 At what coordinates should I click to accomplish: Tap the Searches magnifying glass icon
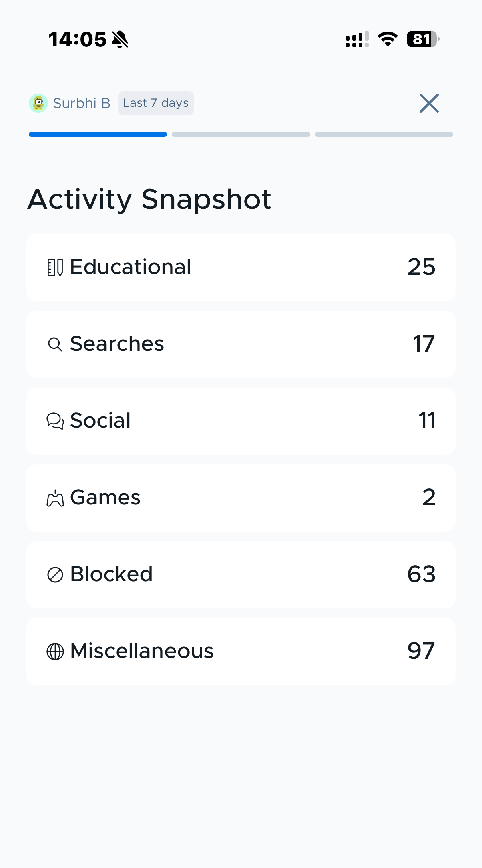click(x=55, y=344)
